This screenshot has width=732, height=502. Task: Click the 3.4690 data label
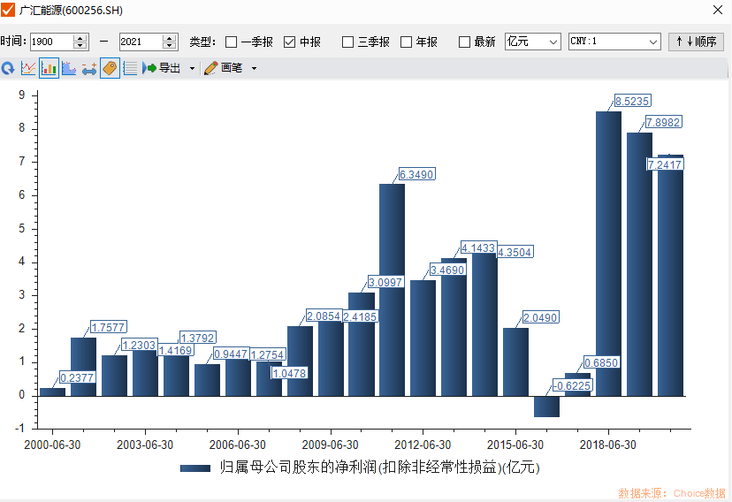[447, 270]
